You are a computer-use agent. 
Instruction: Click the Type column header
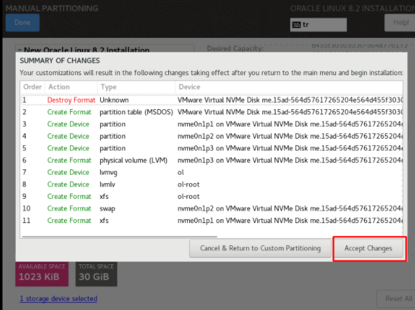(x=136, y=87)
